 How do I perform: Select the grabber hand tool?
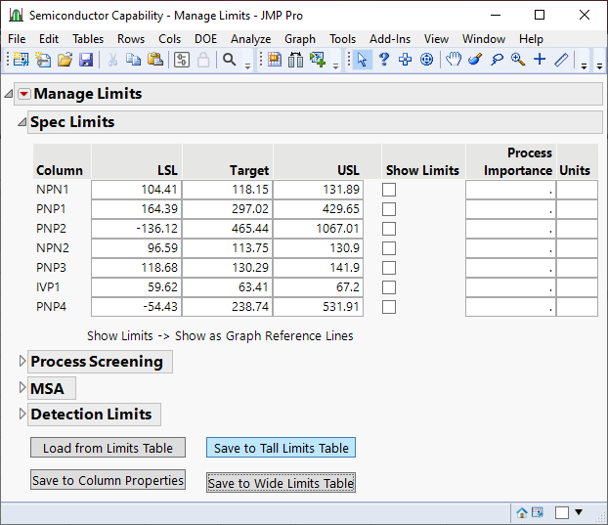click(x=454, y=60)
